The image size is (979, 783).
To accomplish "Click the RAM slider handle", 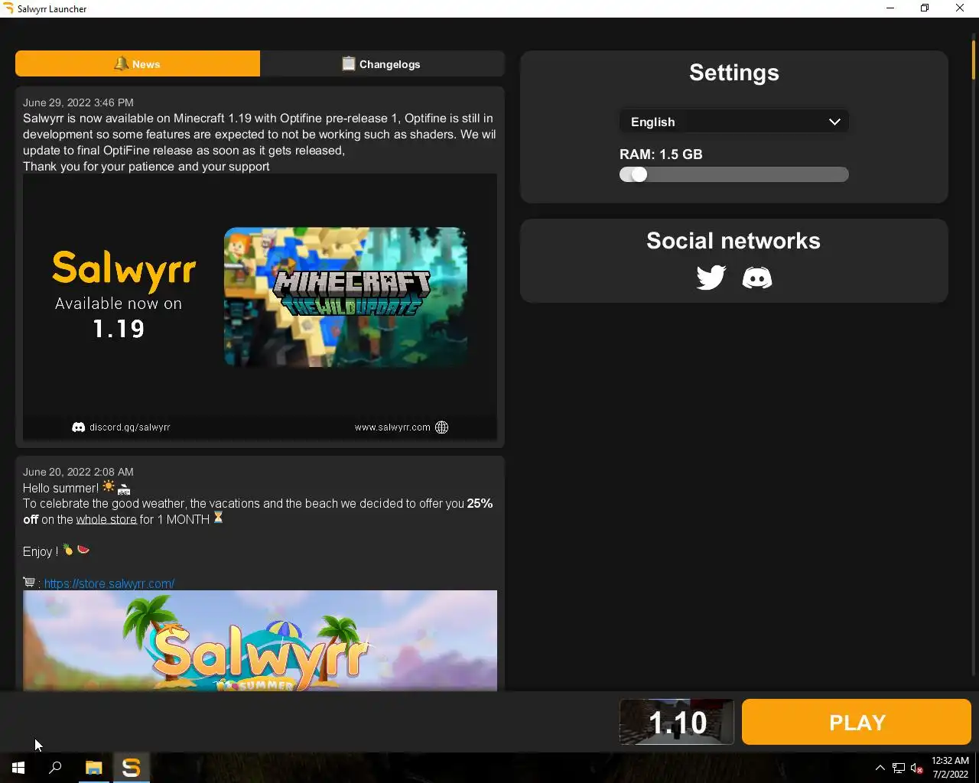I will pyautogui.click(x=639, y=174).
